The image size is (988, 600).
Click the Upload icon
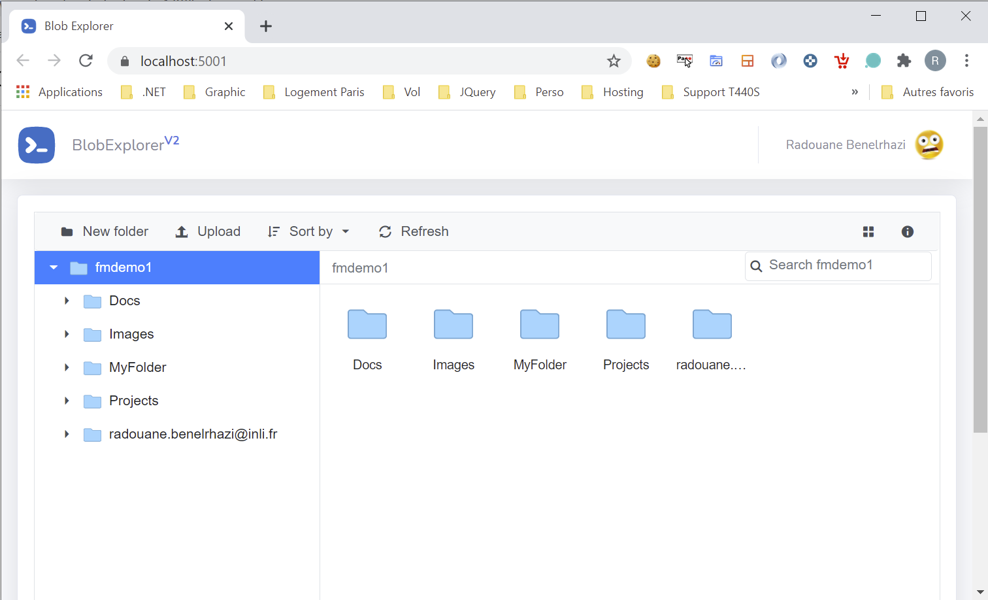point(181,231)
